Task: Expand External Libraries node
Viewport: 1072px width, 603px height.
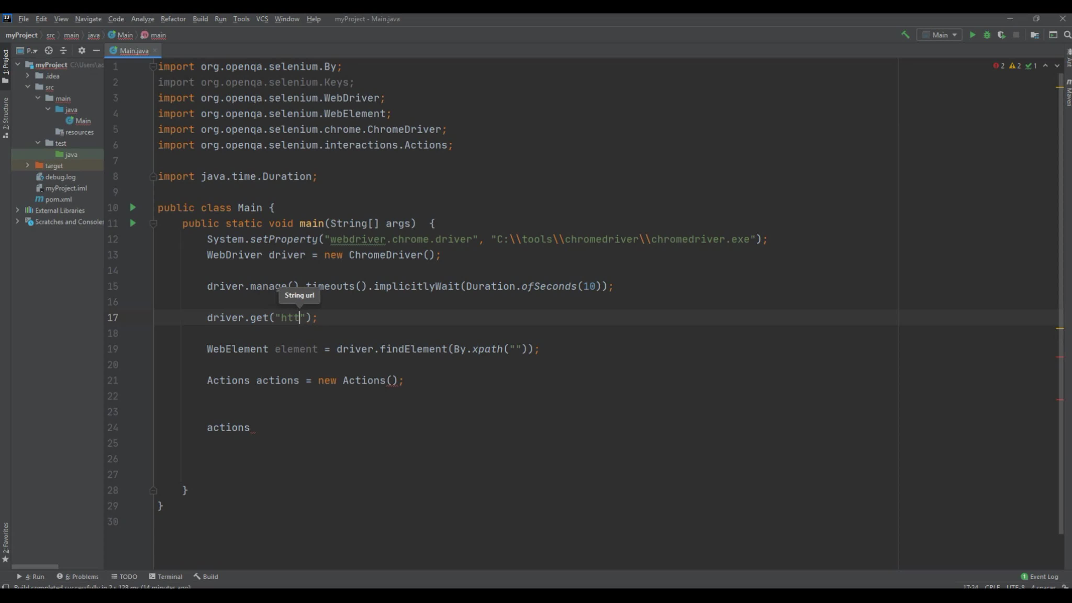Action: (x=18, y=210)
